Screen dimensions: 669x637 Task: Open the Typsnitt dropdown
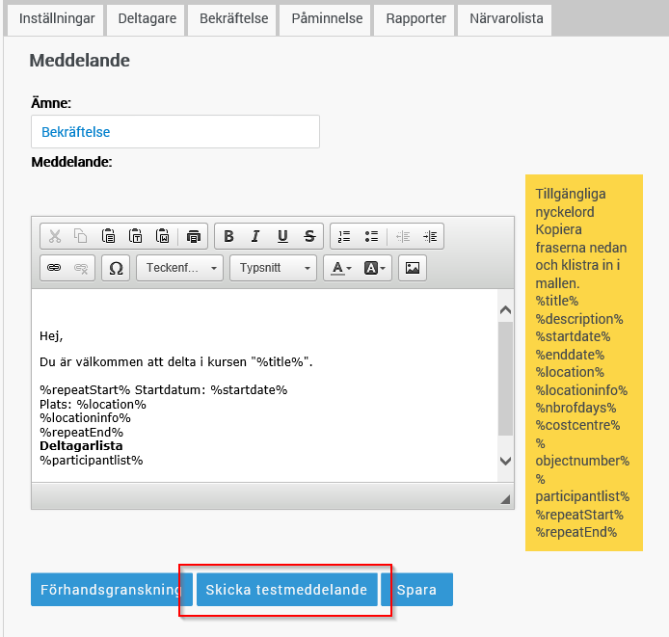pyautogui.click(x=273, y=268)
